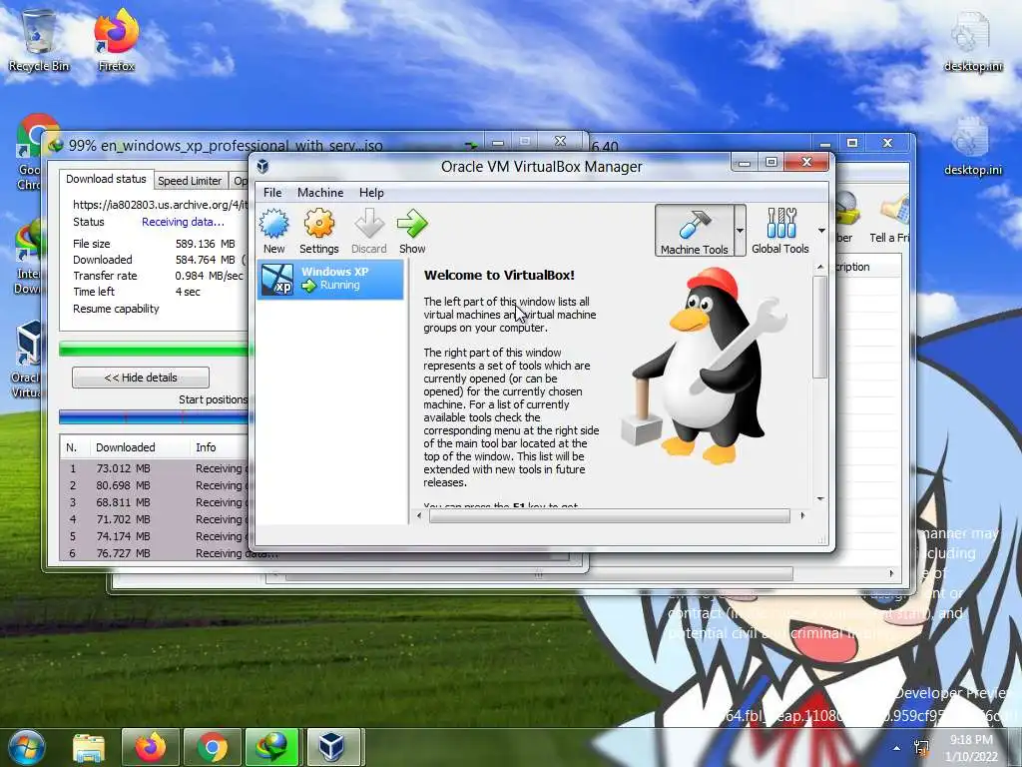
Task: Select the Windows XP virtual machine
Action: click(331, 280)
